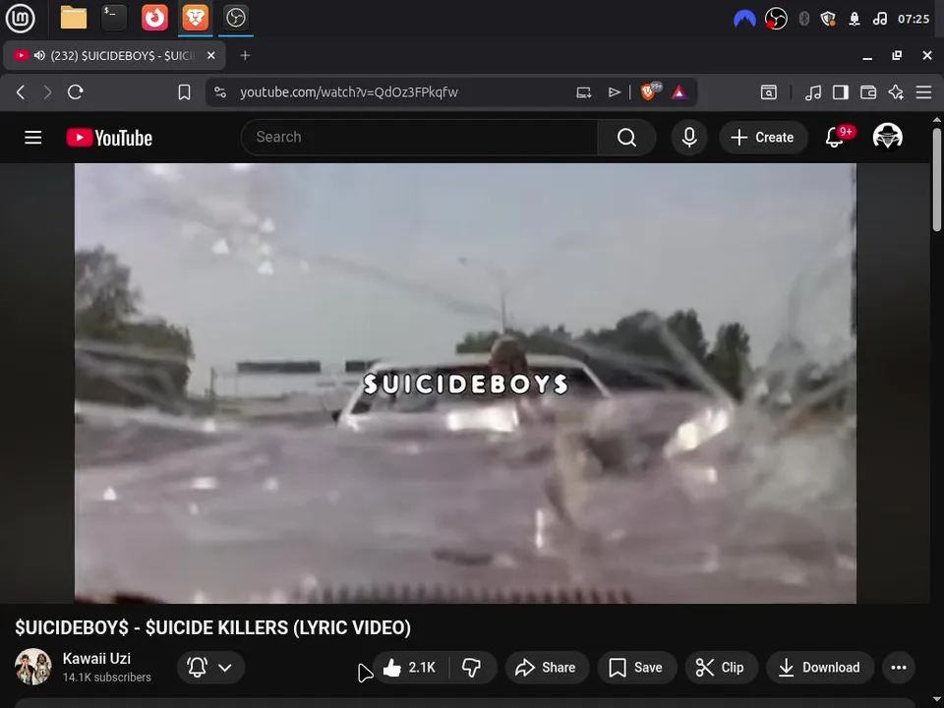View site settings in address bar
The image size is (944, 708).
point(220,92)
